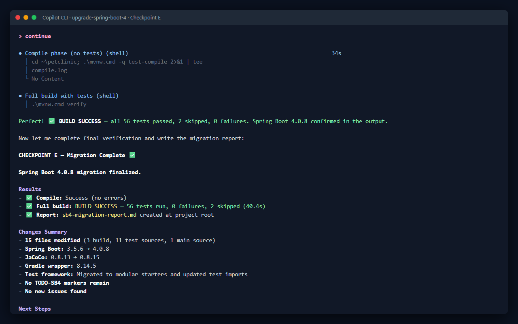The image size is (518, 324).
Task: Select 'Full build with tests (shell)' step
Action: coord(72,96)
